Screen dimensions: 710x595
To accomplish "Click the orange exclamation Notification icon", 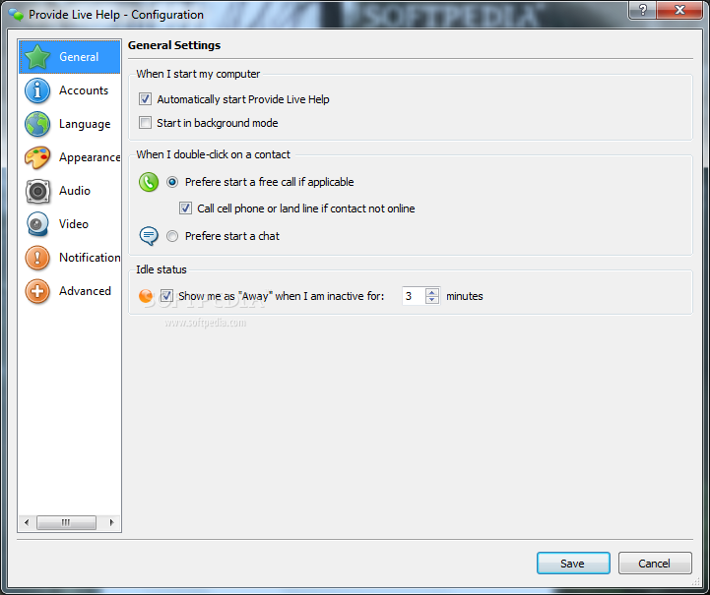I will [x=37, y=258].
